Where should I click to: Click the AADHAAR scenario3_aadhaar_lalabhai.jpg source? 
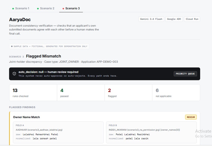pos(39,130)
